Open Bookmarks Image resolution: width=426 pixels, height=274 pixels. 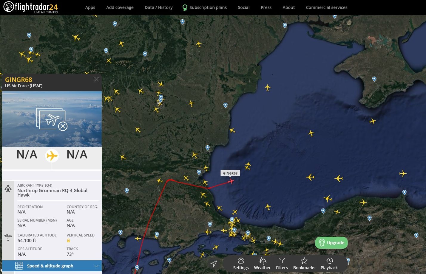point(304,264)
